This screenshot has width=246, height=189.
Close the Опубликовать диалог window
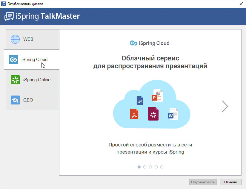[241, 4]
